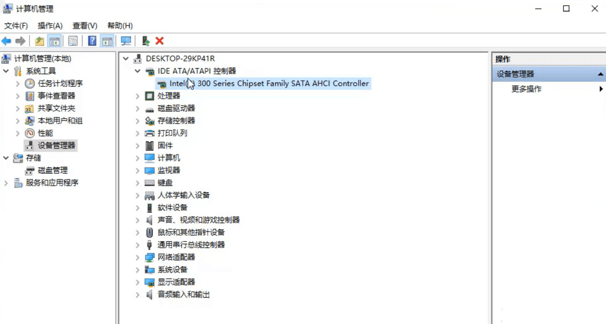The width and height of the screenshot is (606, 324).
Task: Expand the 显示适配器 category
Action: 137,282
